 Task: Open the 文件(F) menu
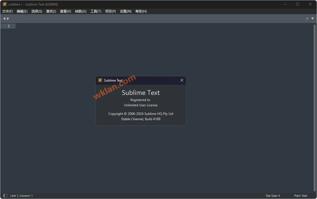(x=8, y=11)
